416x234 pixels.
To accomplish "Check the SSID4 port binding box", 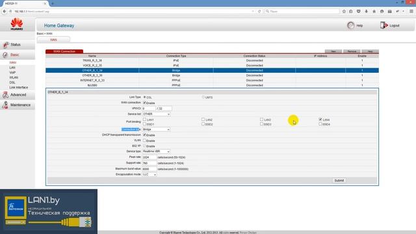I will [x=320, y=124].
